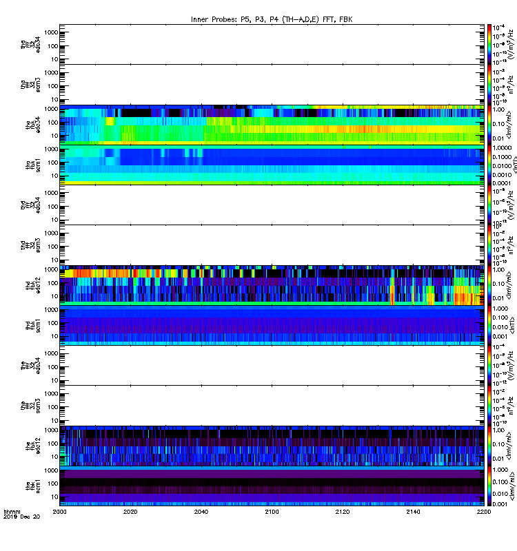Click the tha fbk edc34 spectrogram panel
Screen dimensions: 517x551
[272, 125]
